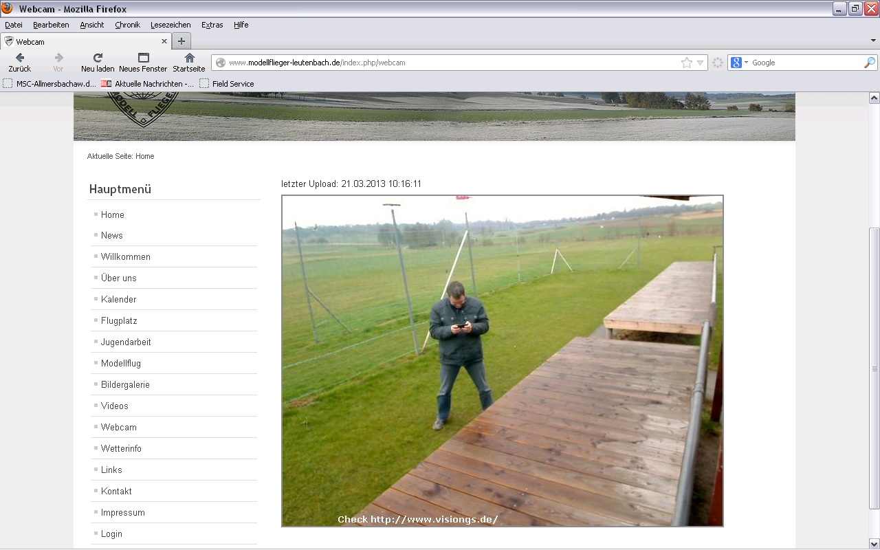Open the Wetterinfo link in Hauptmenü

121,448
